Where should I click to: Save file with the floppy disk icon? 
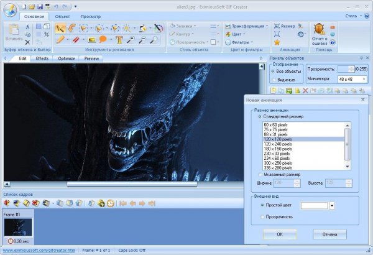(x=40, y=6)
